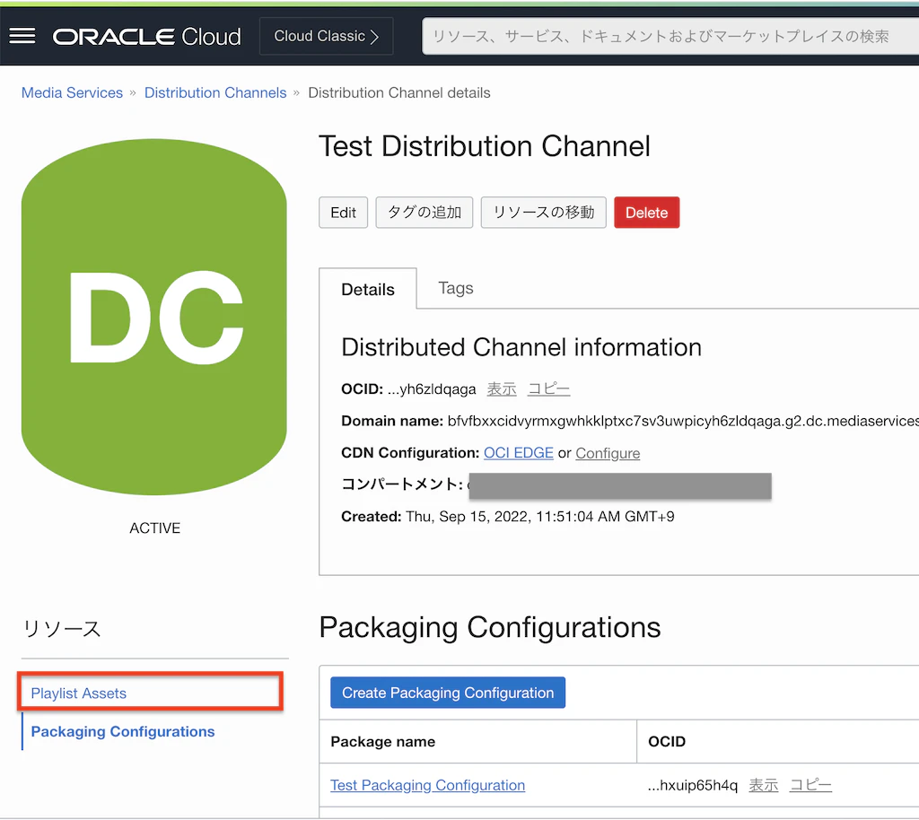Click the Distributed Channel information heading
This screenshot has width=919, height=820.
pos(521,347)
